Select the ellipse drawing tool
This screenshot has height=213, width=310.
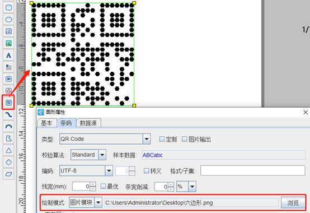[8, 20]
